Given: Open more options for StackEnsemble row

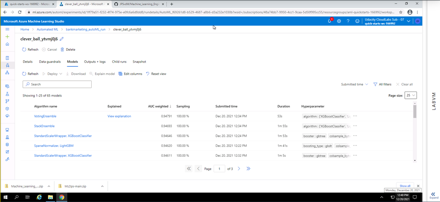Looking at the screenshot, I should pos(355,126).
